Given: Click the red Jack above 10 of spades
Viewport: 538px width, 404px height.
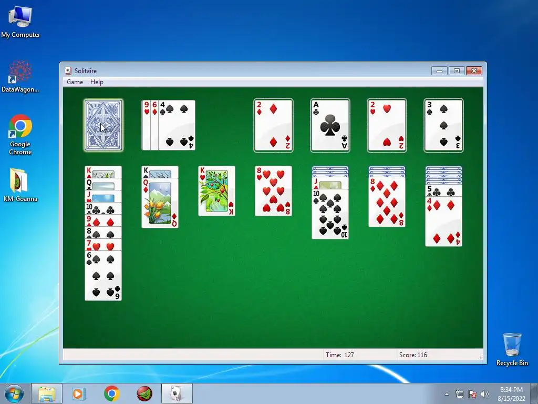Looking at the screenshot, I should coord(330,183).
